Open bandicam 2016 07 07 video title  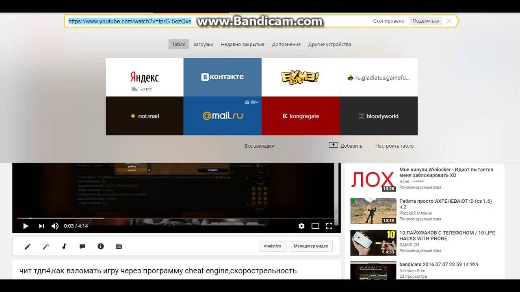pos(439,264)
